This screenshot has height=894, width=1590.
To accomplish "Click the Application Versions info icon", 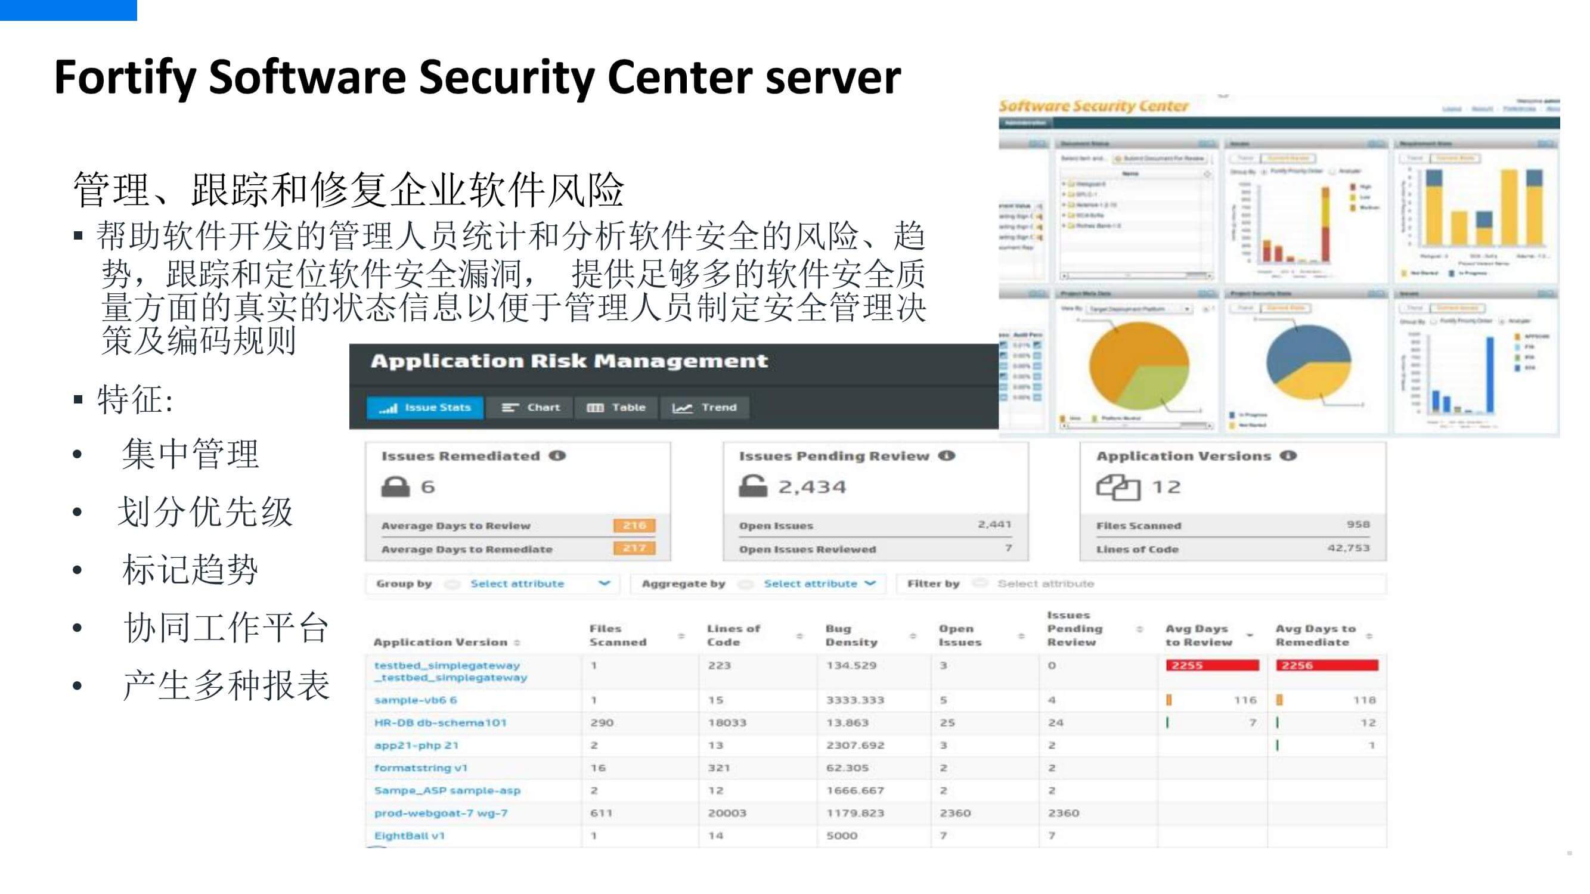I will [x=1288, y=455].
